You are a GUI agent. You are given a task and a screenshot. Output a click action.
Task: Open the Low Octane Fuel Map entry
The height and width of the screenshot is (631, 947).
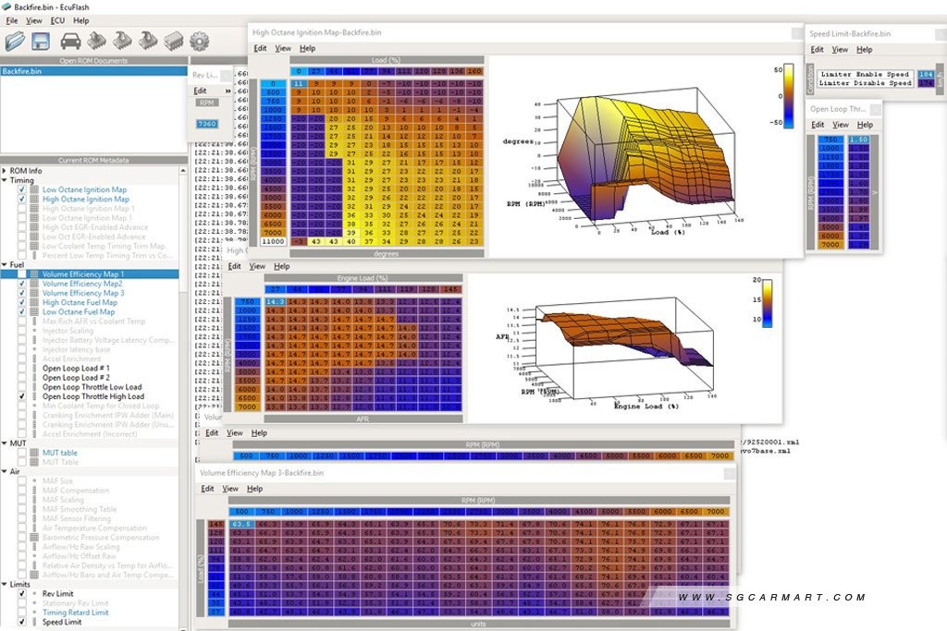click(79, 312)
